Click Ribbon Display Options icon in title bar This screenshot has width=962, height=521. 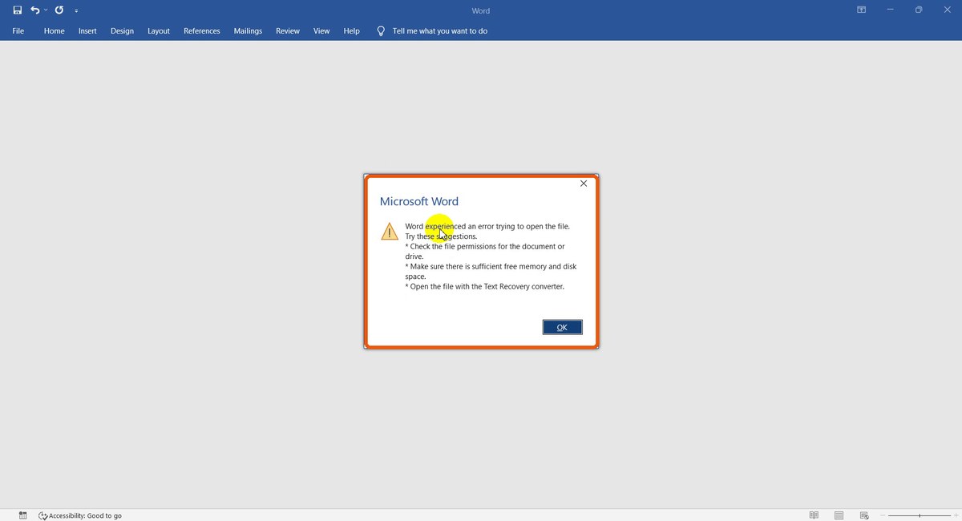pyautogui.click(x=861, y=10)
